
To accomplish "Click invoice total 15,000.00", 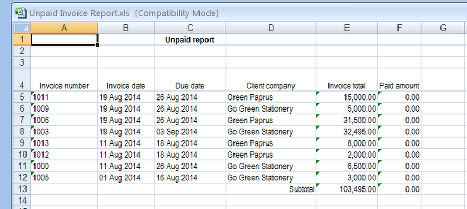I will [x=347, y=97].
